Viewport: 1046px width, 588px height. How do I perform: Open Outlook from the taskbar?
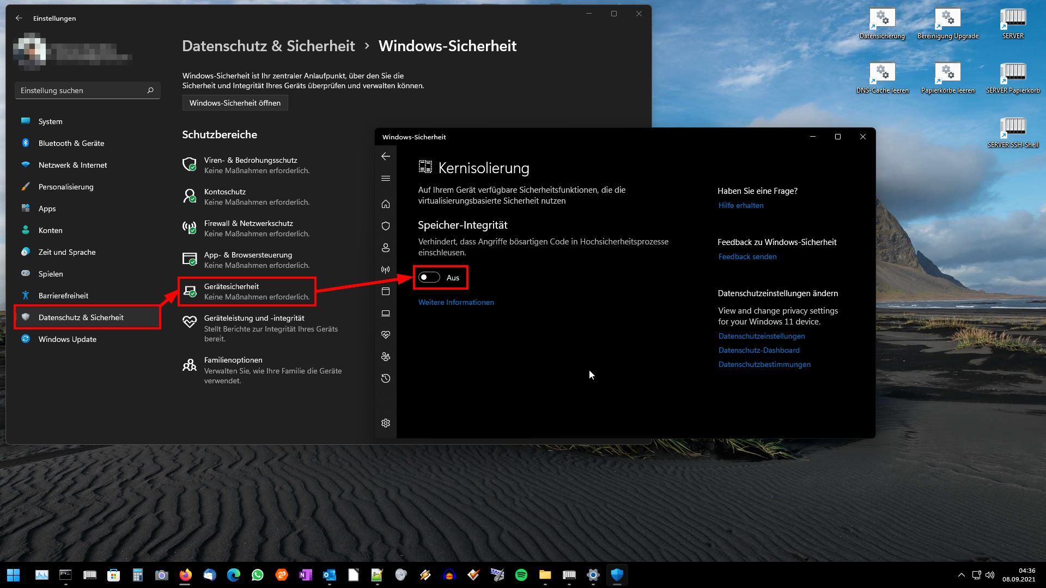pos(330,575)
